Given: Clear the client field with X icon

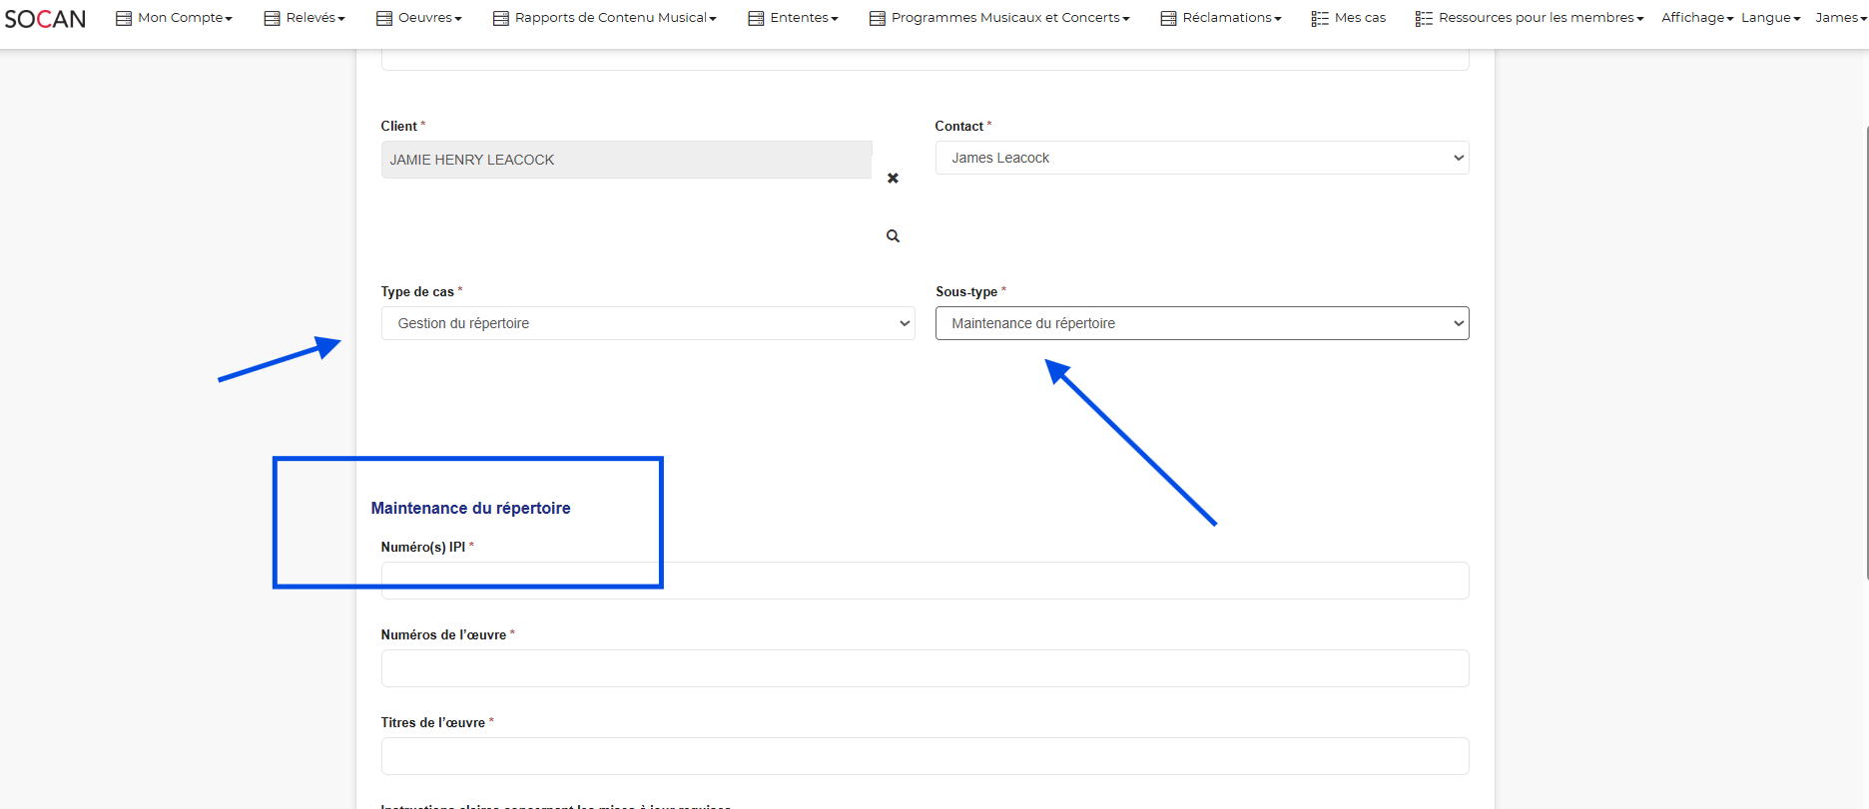Looking at the screenshot, I should point(893,179).
